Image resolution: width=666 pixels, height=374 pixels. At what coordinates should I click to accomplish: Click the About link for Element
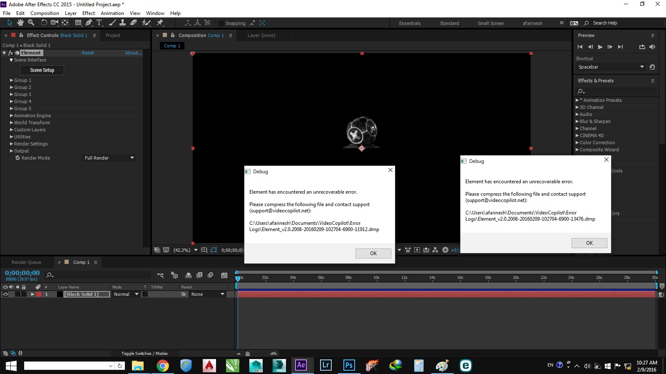tap(133, 53)
